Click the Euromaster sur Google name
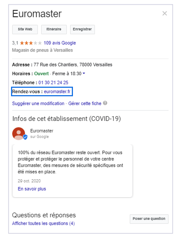179x239 pixels. pyautogui.click(x=42, y=131)
